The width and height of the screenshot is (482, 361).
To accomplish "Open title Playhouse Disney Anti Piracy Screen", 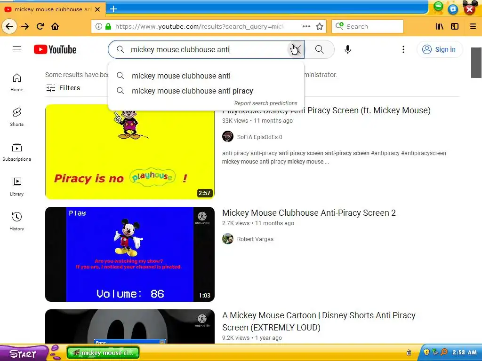I will coord(326,110).
